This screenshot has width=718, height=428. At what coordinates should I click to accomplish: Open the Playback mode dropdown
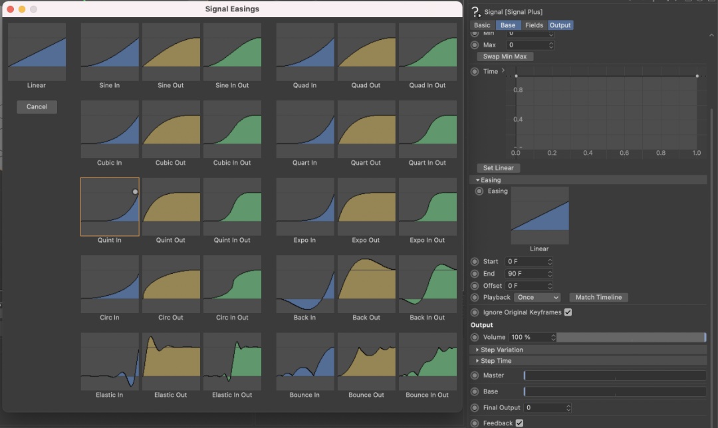coord(537,298)
